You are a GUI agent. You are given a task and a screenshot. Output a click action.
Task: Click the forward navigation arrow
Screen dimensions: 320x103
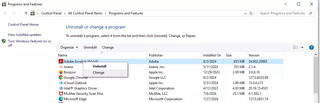coord(14,14)
